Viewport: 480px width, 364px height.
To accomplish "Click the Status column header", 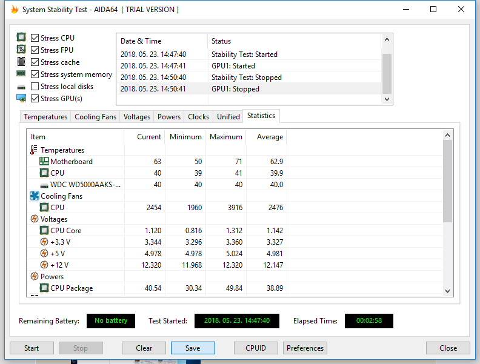I will (295, 41).
